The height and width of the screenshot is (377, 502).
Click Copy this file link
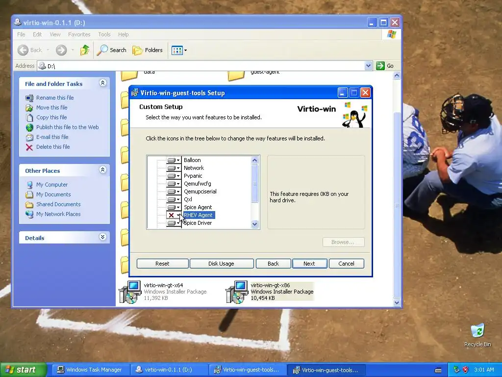(x=51, y=117)
